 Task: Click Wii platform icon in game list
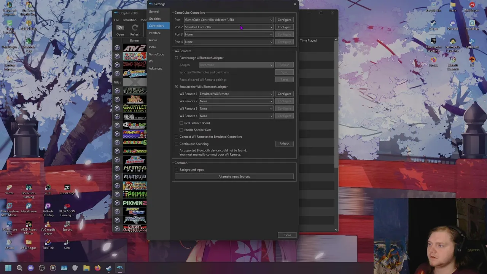[x=117, y=82]
